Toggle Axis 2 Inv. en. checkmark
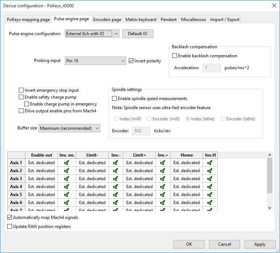280x253 pixels. [67, 171]
